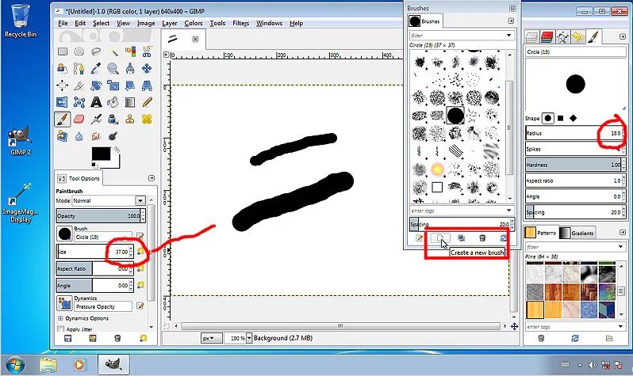The image size is (633, 376).
Task: Click Create a new brush icon
Action: coord(440,238)
